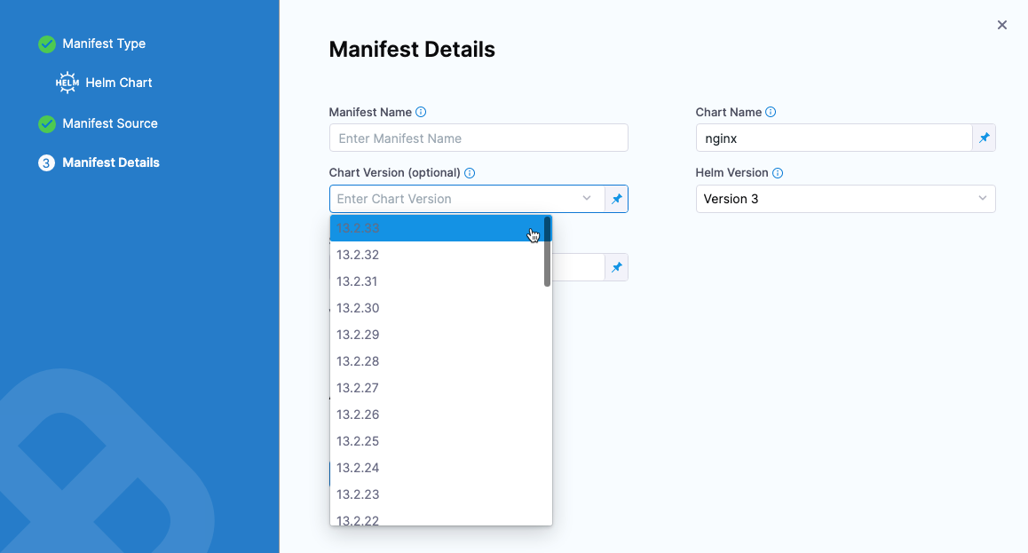Go to Manifest Source step
The height and width of the screenshot is (553, 1028).
click(109, 123)
